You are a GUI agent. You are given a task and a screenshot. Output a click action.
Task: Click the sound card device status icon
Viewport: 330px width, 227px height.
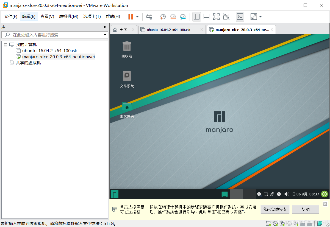pos(296,224)
